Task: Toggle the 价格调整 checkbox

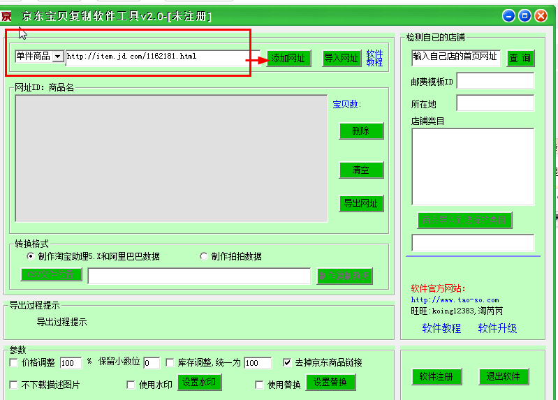Action: click(13, 362)
